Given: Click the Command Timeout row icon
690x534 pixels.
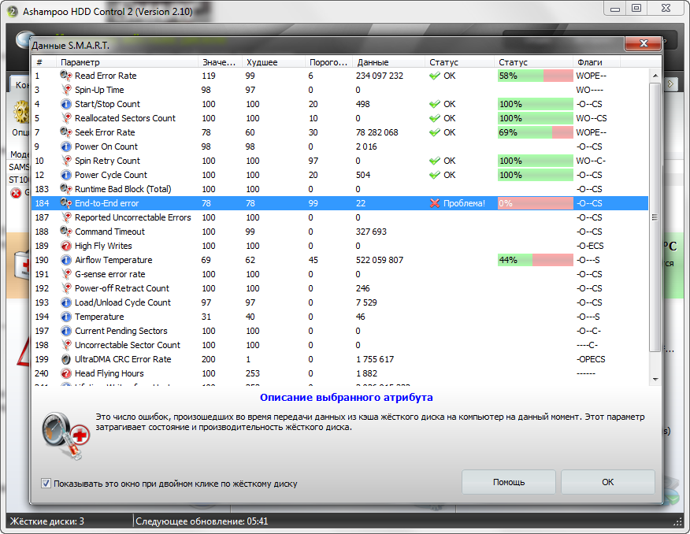Looking at the screenshot, I should point(66,232).
